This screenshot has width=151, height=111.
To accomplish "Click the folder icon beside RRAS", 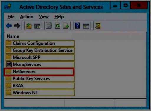I will pyautogui.click(x=9, y=85).
